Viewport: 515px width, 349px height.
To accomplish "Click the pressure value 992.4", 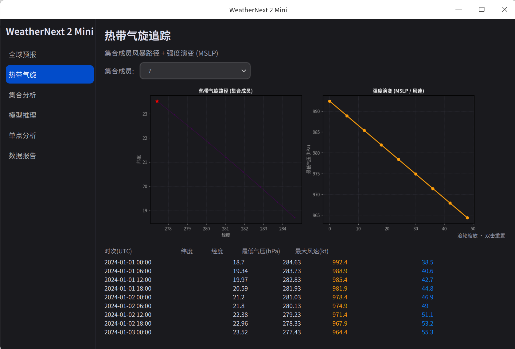I will tap(340, 262).
